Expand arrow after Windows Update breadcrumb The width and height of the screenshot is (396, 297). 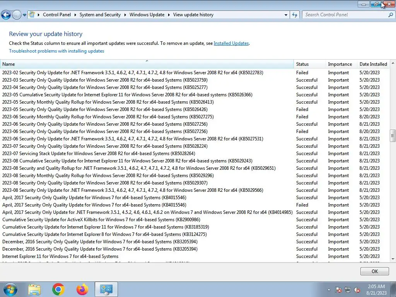[169, 15]
